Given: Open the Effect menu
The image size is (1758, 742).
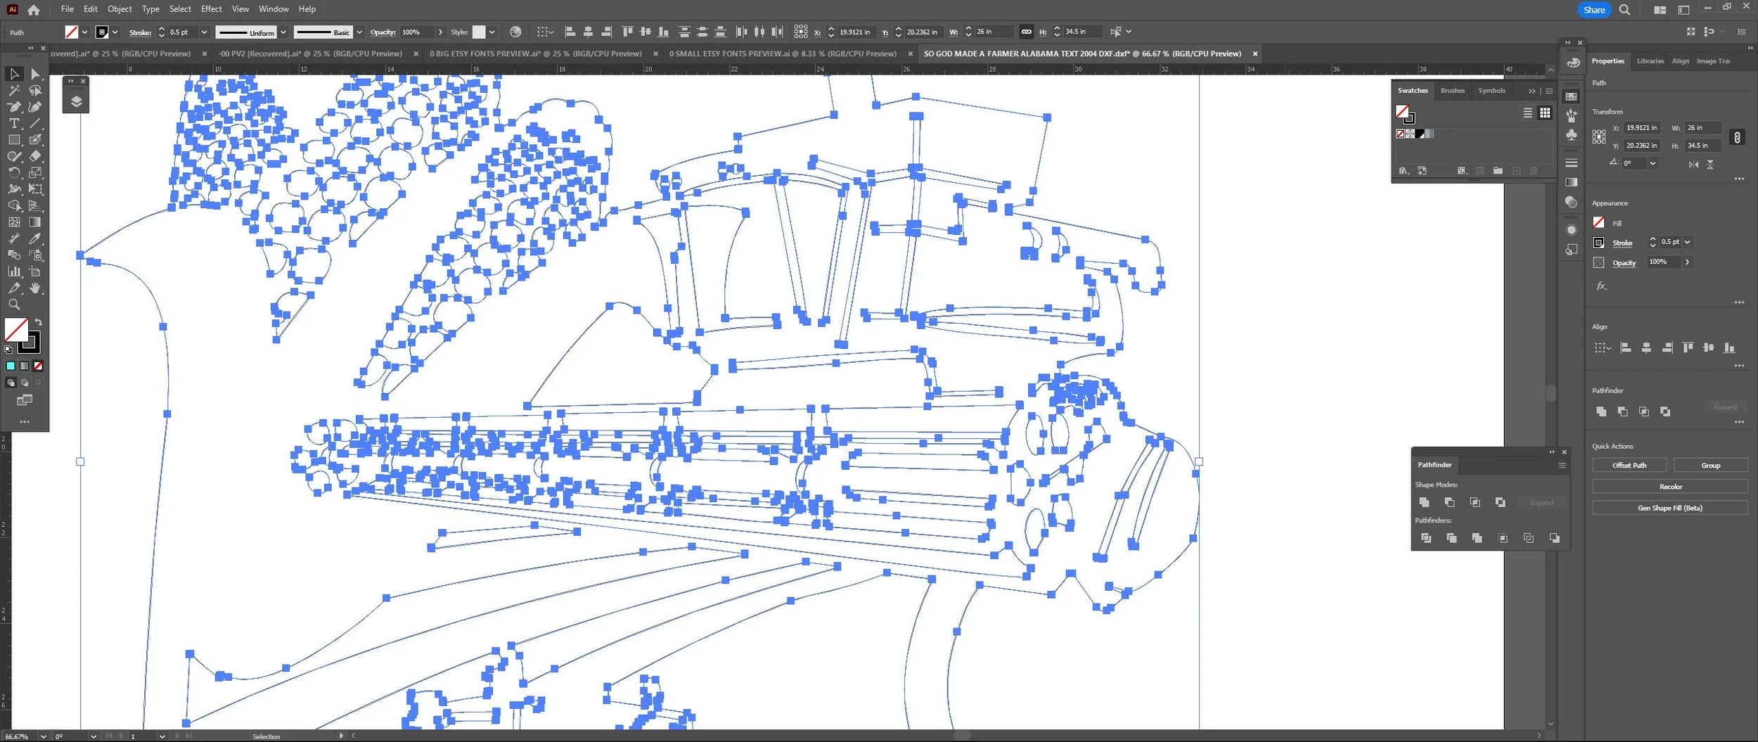Looking at the screenshot, I should pos(211,9).
